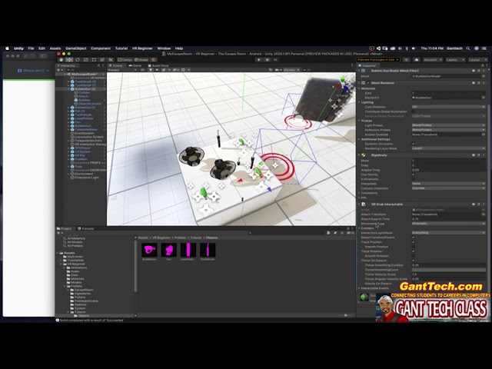Open Layers dropdown in top toolbar
The width and height of the screenshot is (492, 369).
(454, 60)
